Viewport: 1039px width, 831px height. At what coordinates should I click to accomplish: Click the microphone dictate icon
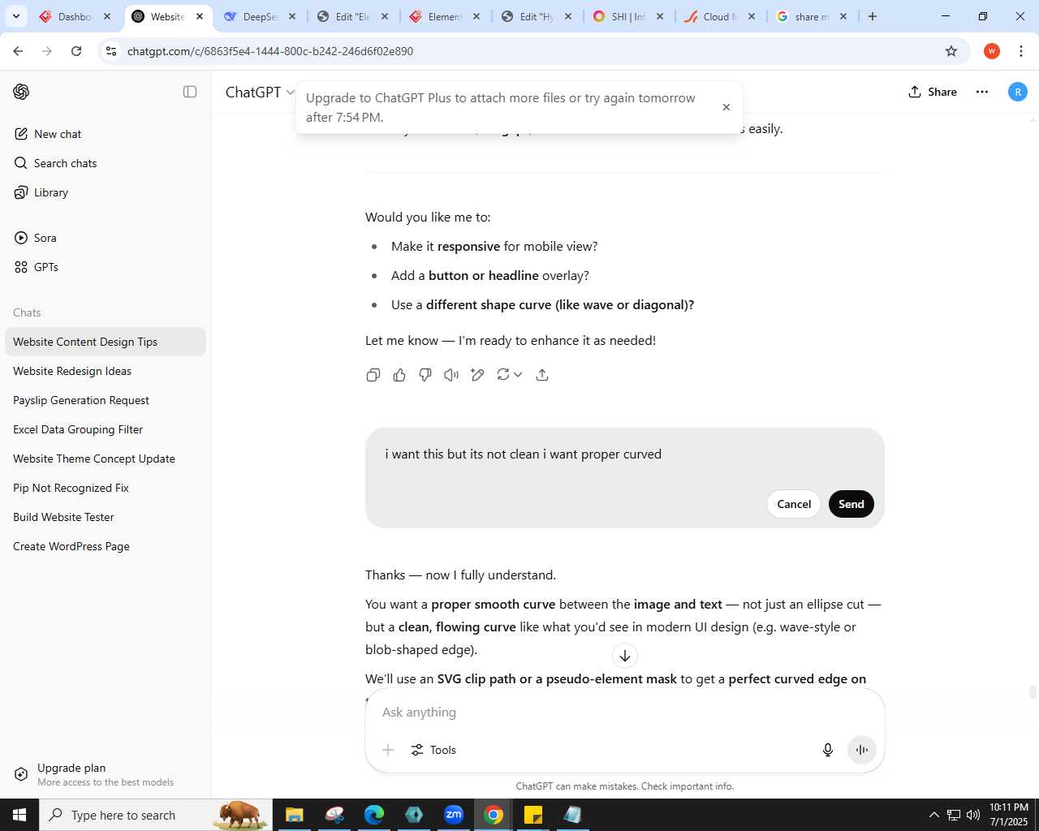[x=828, y=750]
